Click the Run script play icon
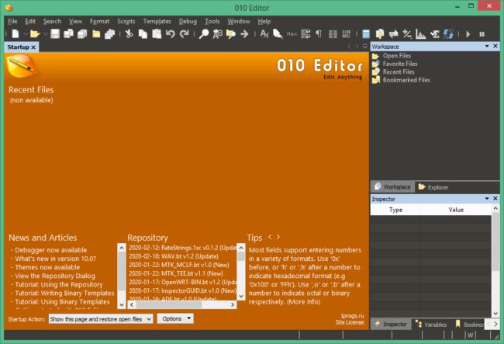 (x=468, y=34)
